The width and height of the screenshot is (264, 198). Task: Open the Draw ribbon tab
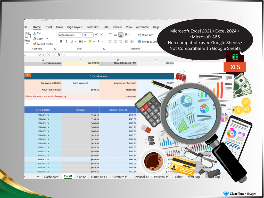pyautogui.click(x=60, y=27)
